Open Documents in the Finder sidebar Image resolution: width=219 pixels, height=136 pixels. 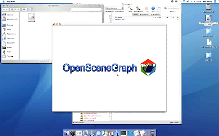click(x=9, y=43)
